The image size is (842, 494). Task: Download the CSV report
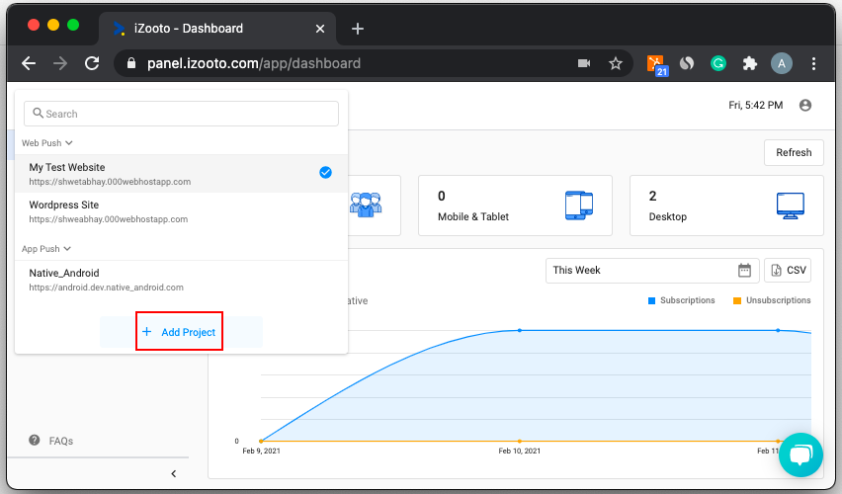(788, 270)
